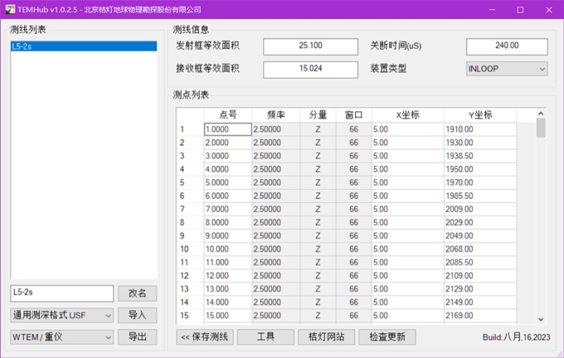
Task: Click the 分量 column header
Action: tap(318, 115)
